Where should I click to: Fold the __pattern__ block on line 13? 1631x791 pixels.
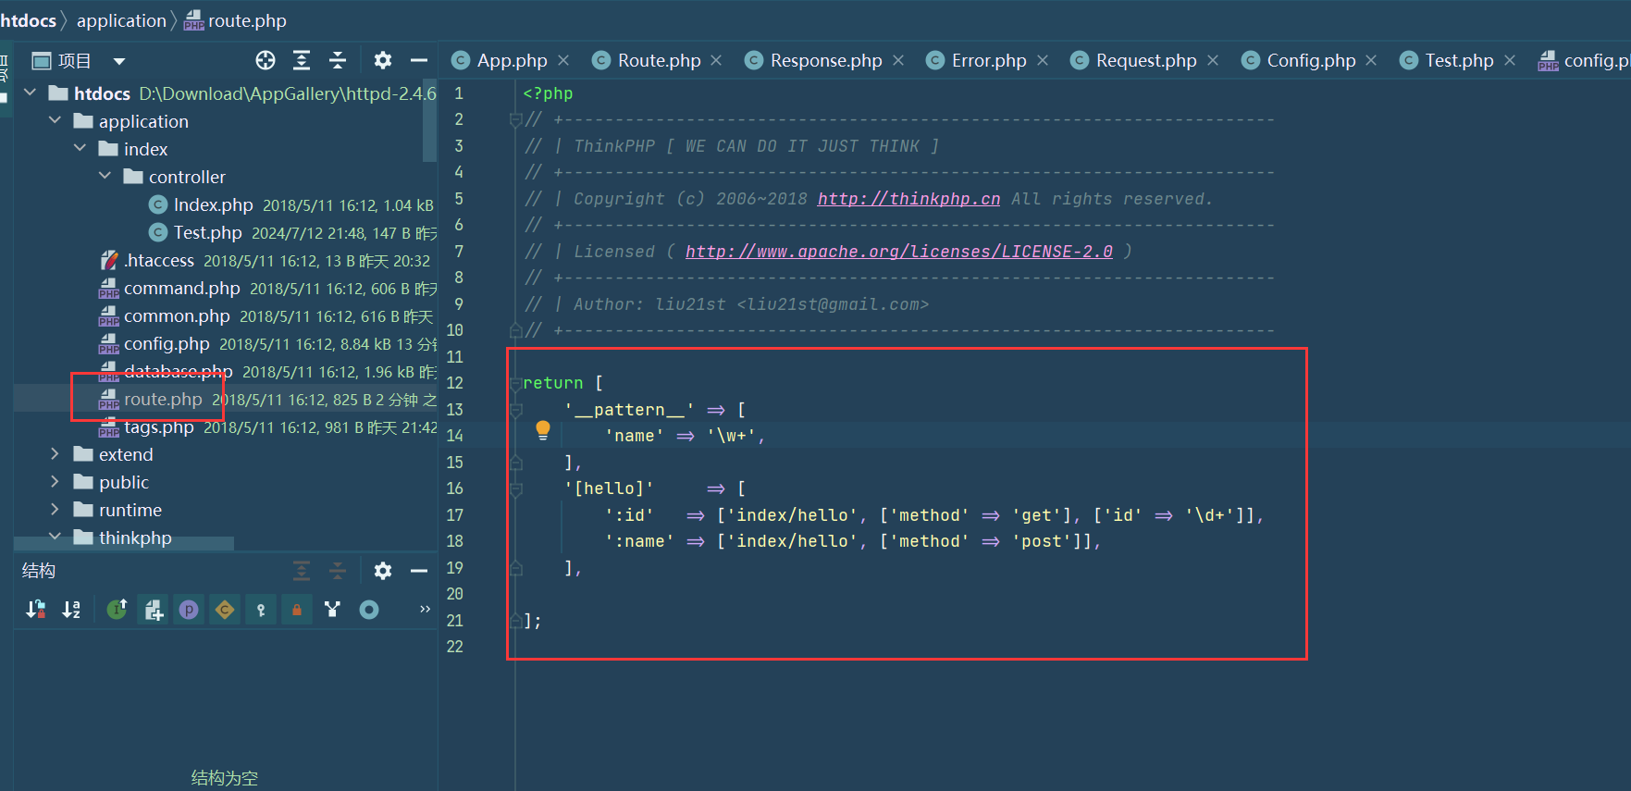[x=516, y=409]
